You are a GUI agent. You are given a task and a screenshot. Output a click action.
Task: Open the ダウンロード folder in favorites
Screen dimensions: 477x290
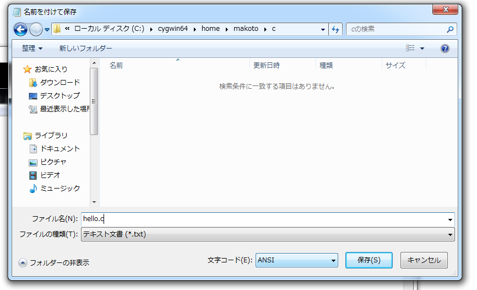59,83
